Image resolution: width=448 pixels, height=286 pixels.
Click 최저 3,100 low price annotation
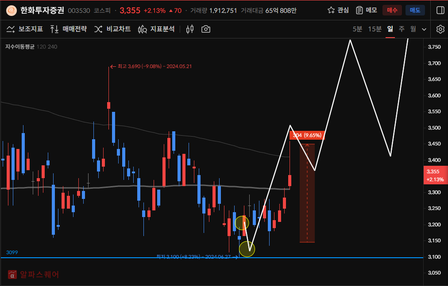197,257
